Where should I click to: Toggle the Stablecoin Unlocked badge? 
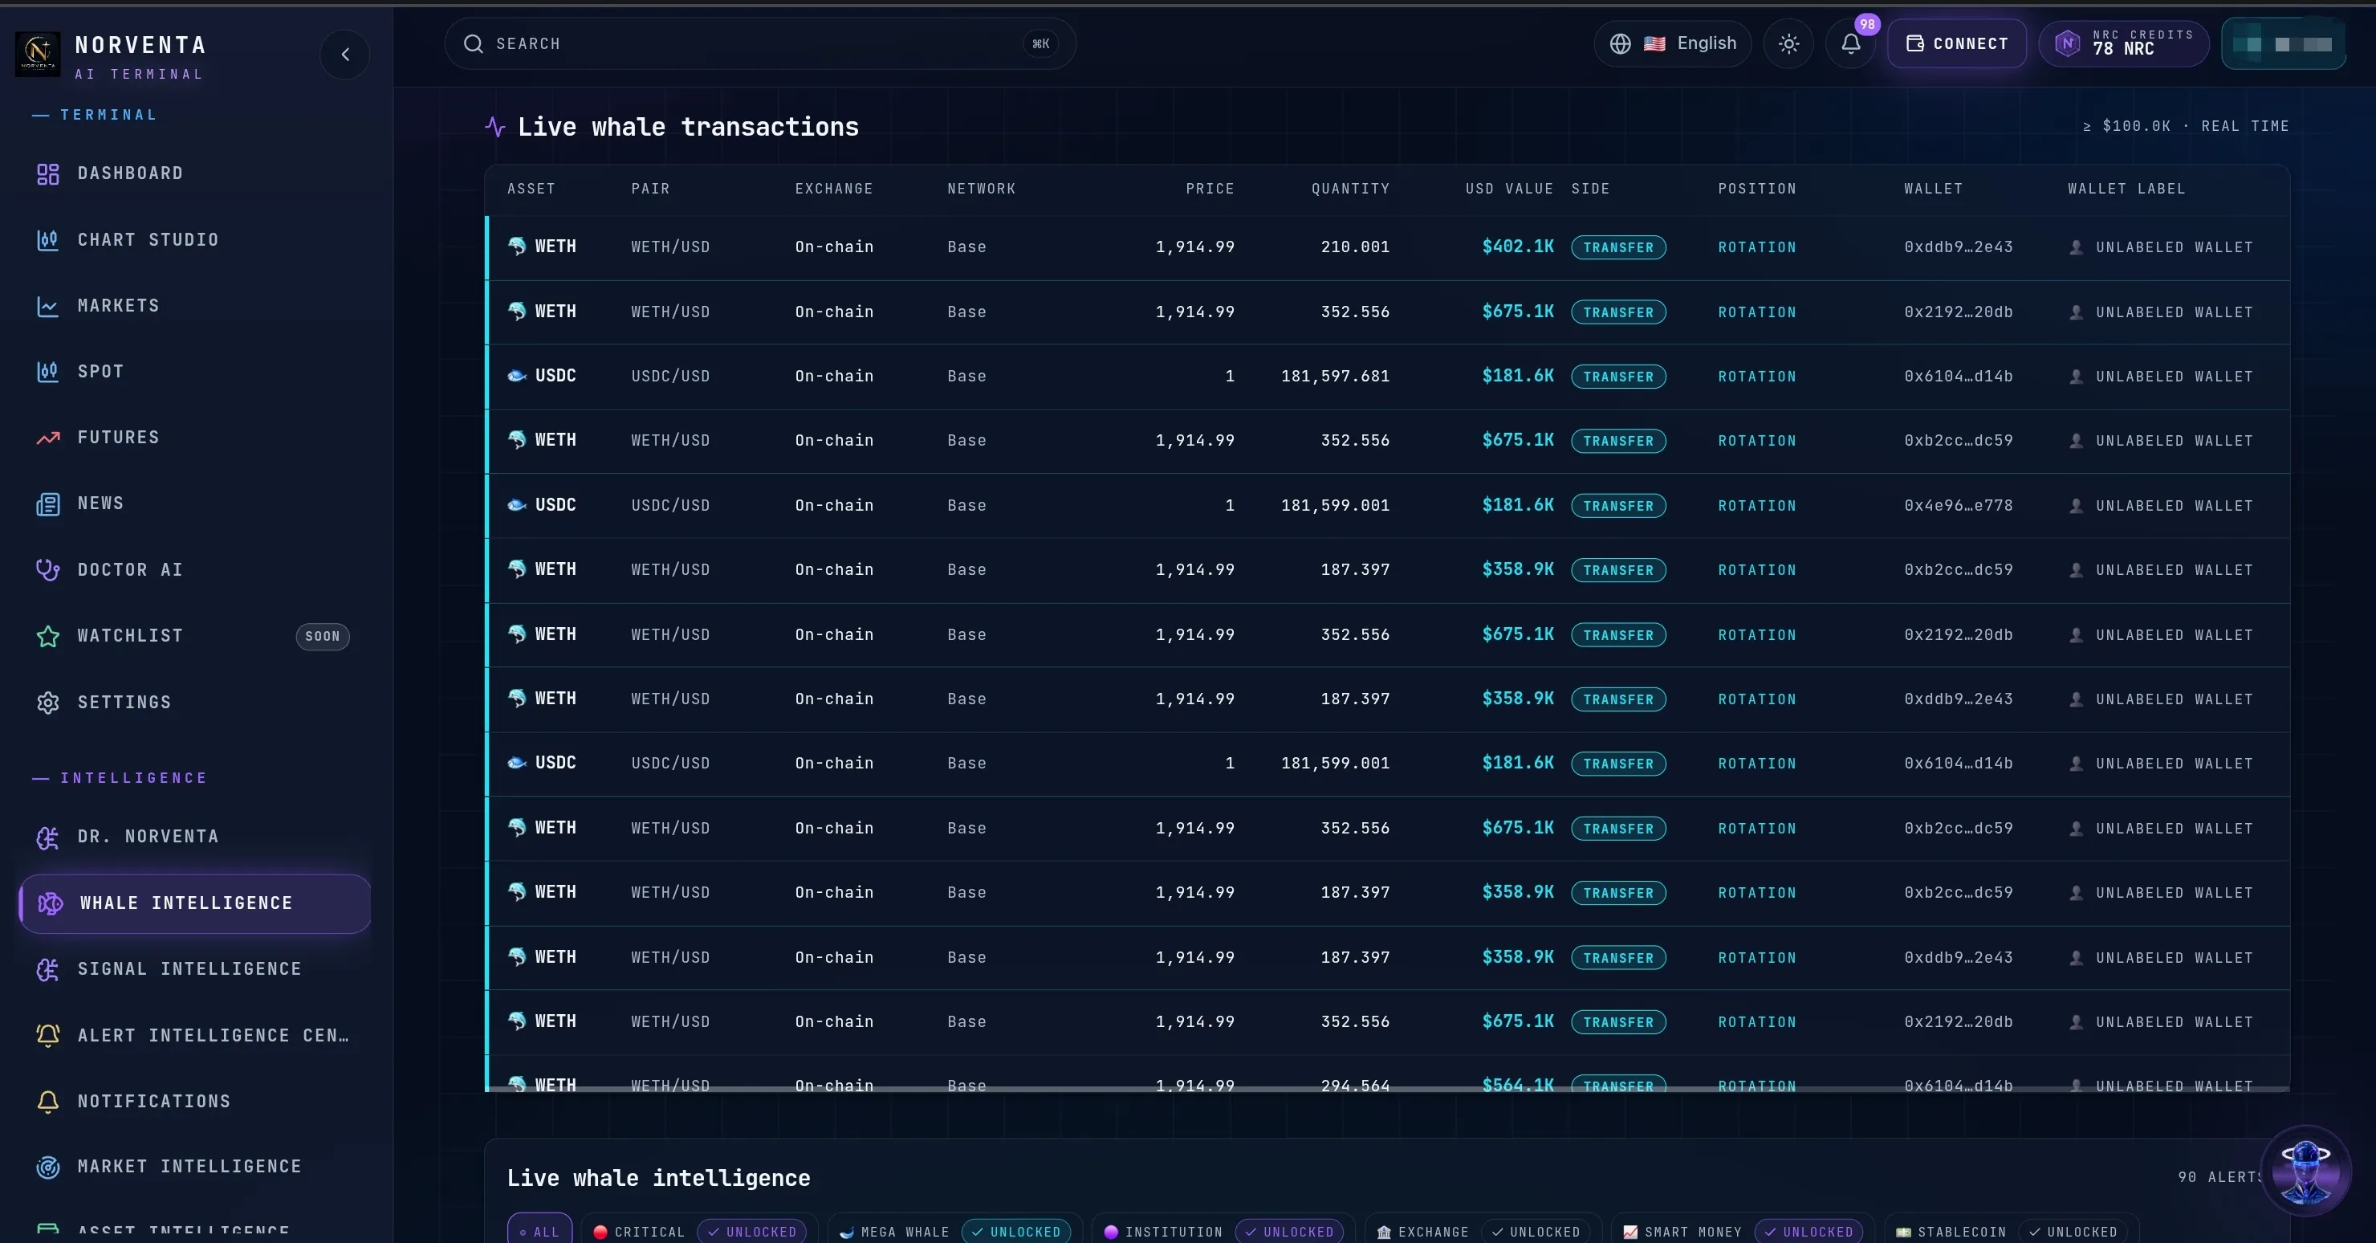2073,1232
